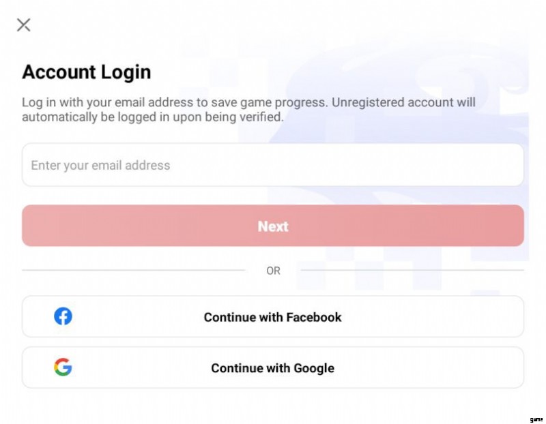
Task: Click the login instructions paragraph
Action: click(x=248, y=110)
